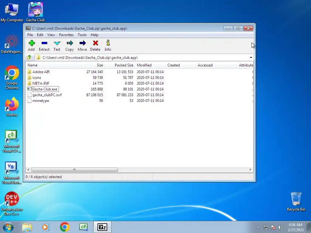Open the Tools menu
The height and width of the screenshot is (233, 311).
click(x=82, y=35)
